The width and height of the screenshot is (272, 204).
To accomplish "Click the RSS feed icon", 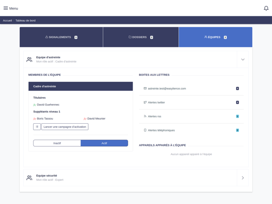I will point(145,116).
